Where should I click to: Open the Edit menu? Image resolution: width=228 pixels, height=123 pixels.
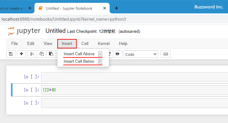pyautogui.click(x=31, y=44)
